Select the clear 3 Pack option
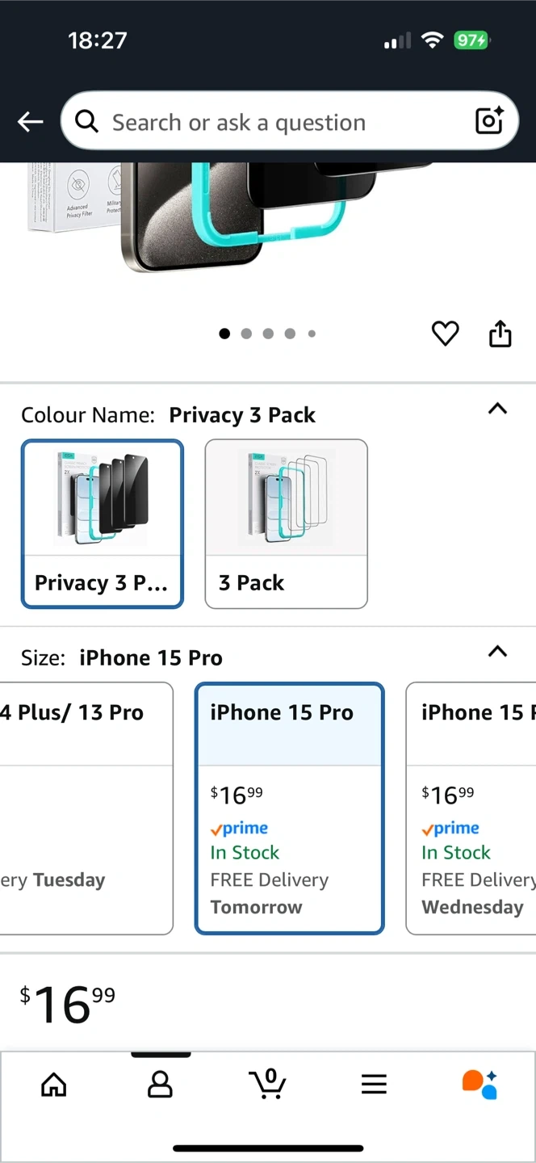Screen dimensions: 536x1163 (x=286, y=523)
